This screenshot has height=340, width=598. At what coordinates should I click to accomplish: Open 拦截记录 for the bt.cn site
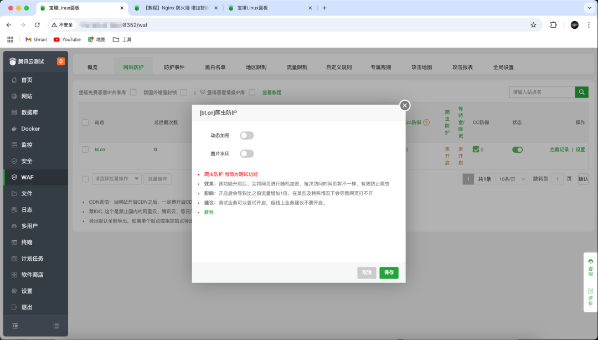tap(561, 150)
